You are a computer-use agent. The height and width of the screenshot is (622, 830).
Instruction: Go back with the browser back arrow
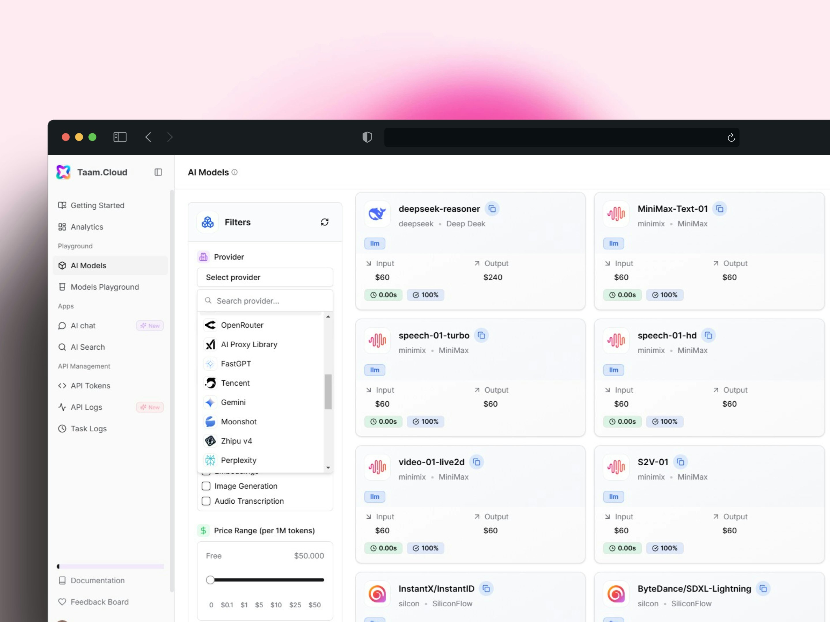click(148, 137)
